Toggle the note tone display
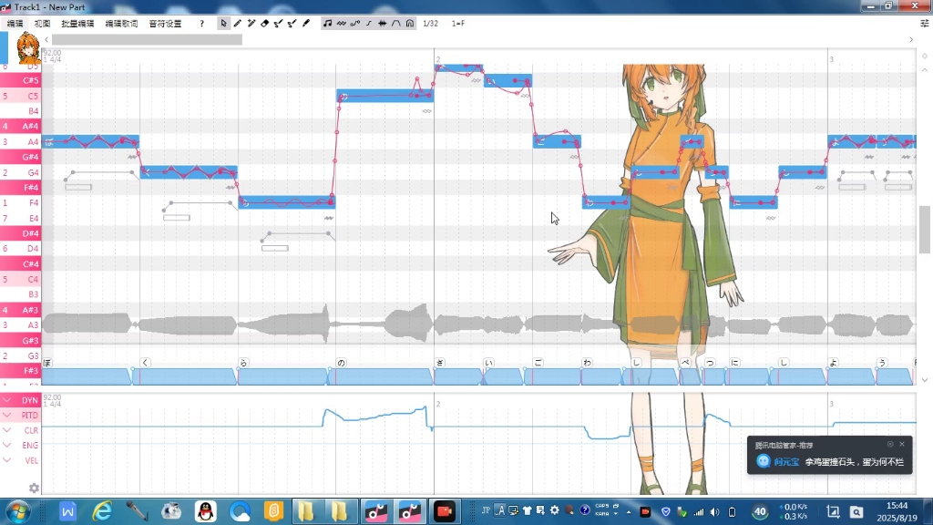The image size is (933, 525). (x=327, y=23)
